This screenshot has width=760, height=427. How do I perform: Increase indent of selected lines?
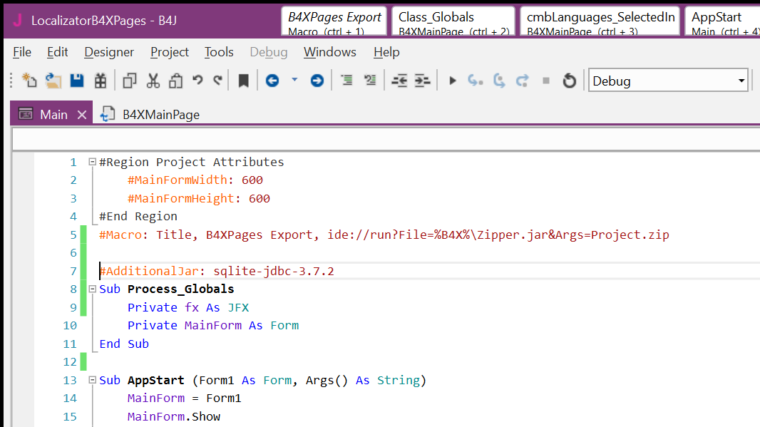click(x=423, y=81)
